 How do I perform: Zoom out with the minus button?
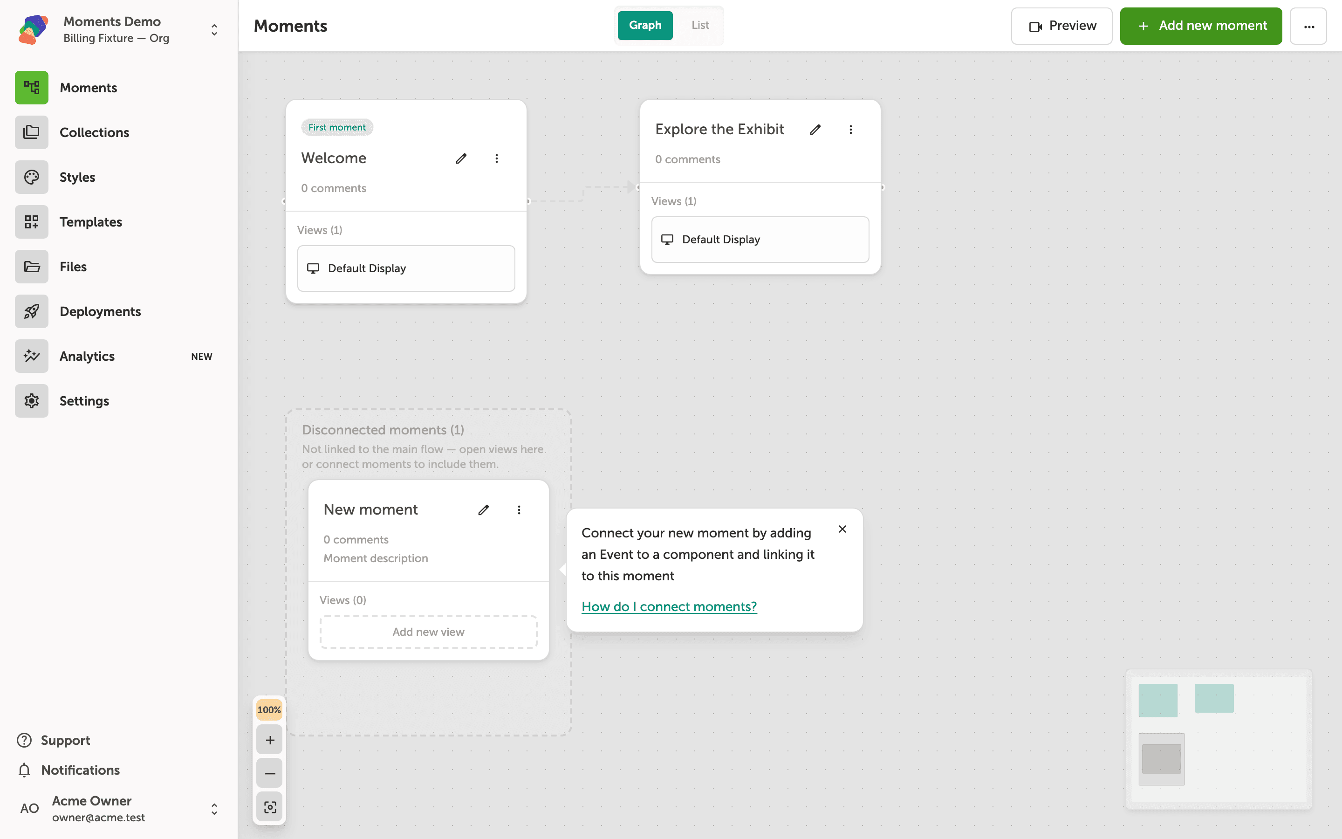(x=270, y=774)
